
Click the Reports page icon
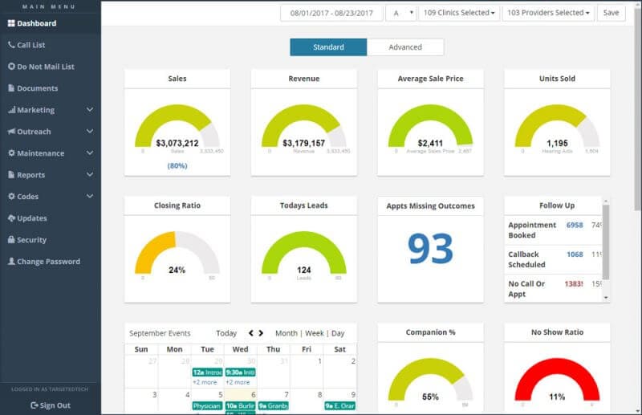[11, 174]
